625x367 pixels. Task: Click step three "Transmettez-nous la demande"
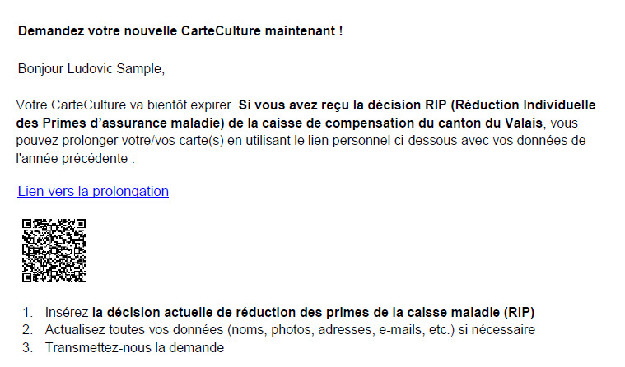click(134, 347)
